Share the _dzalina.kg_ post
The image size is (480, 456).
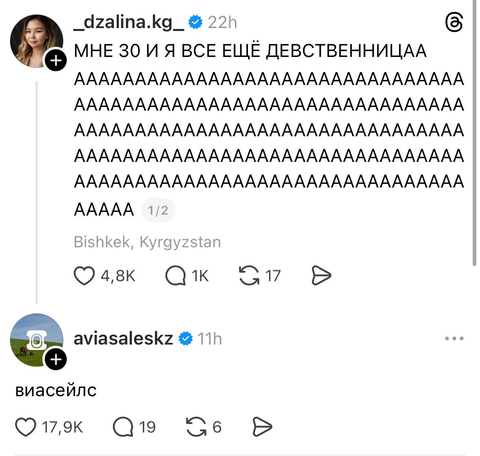[321, 276]
